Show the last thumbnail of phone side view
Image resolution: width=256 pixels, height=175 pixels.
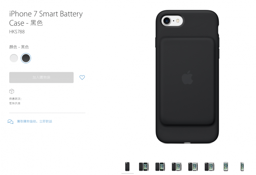242,167
